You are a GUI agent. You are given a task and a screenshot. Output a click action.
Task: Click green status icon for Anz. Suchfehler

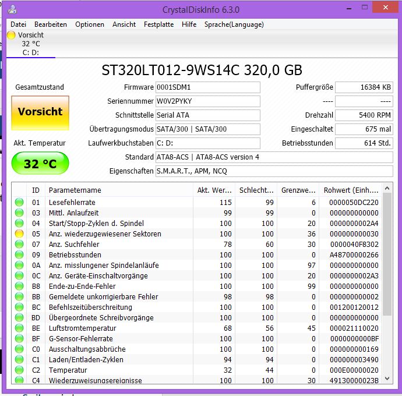coord(19,244)
